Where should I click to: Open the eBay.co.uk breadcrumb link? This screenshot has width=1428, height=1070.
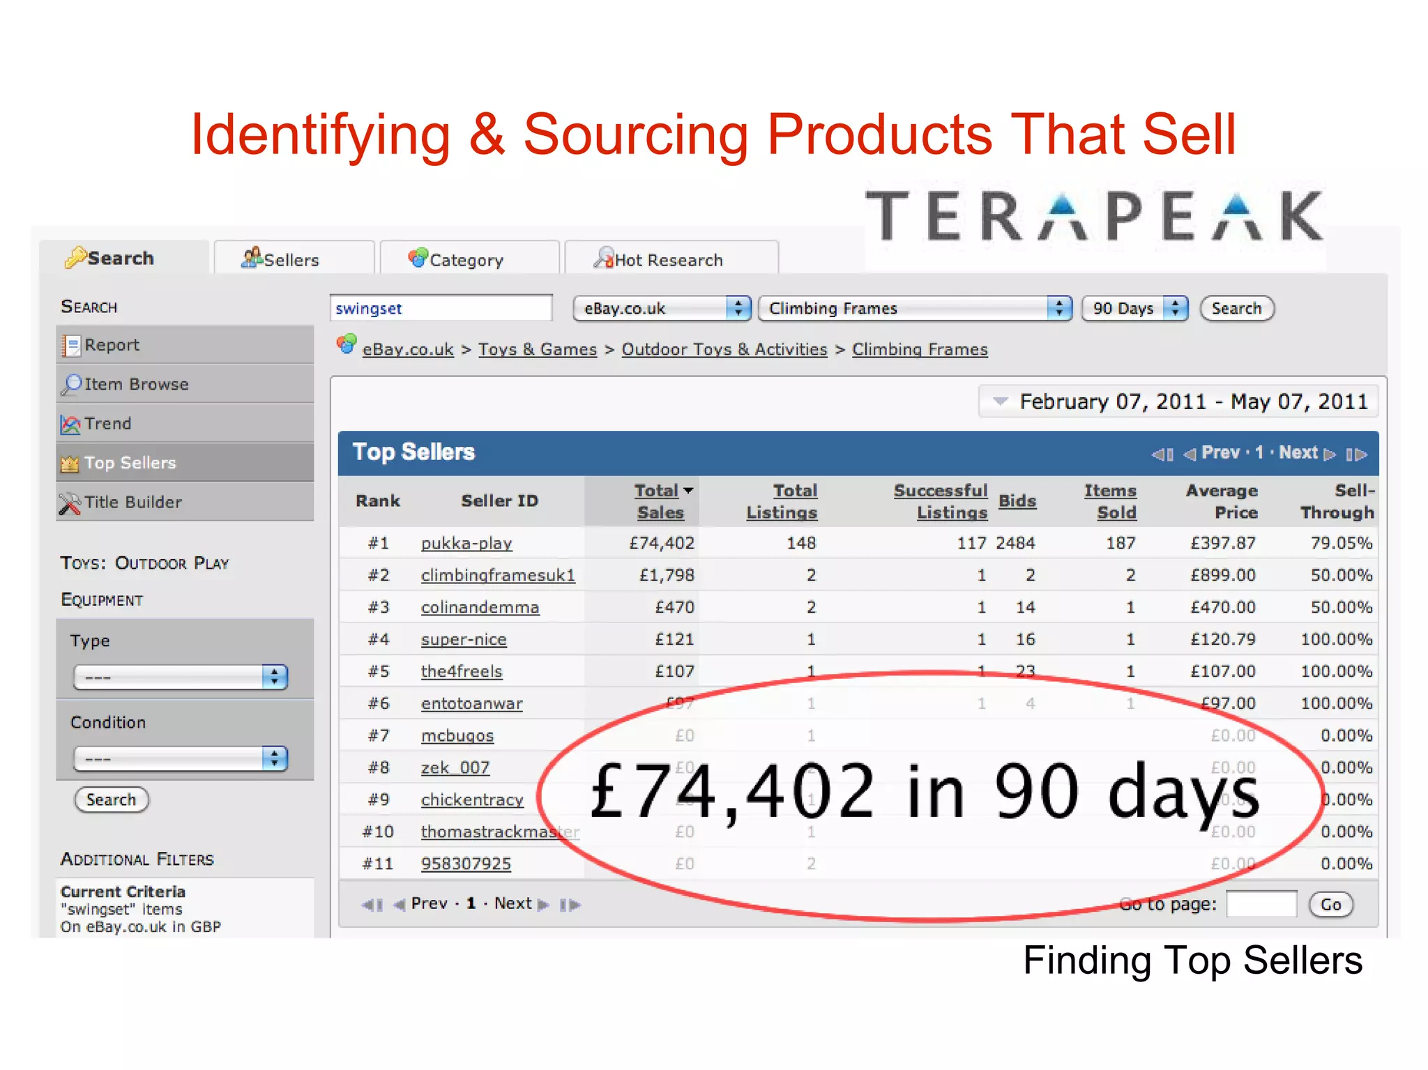click(408, 349)
